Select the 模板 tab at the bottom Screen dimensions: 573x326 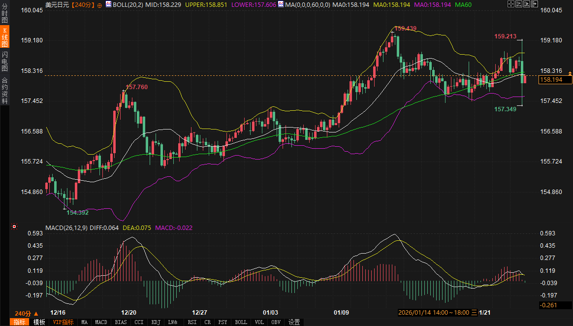39,322
